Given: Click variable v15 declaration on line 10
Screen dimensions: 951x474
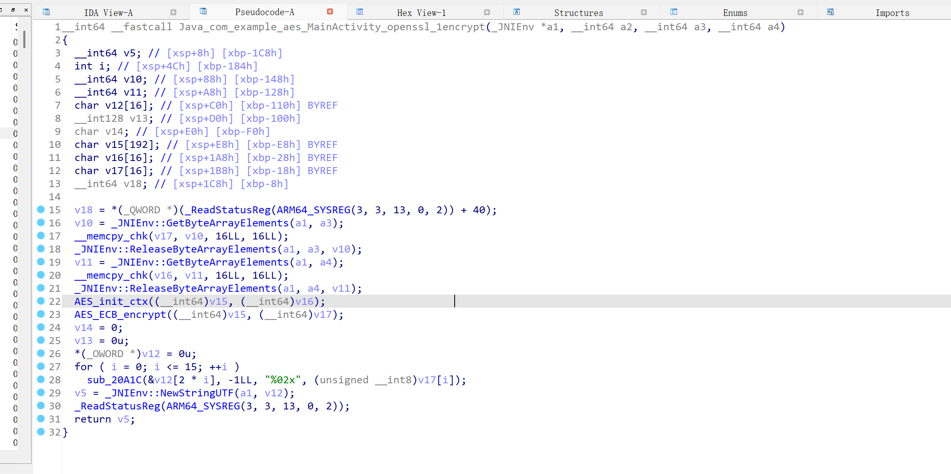Looking at the screenshot, I should [114, 145].
